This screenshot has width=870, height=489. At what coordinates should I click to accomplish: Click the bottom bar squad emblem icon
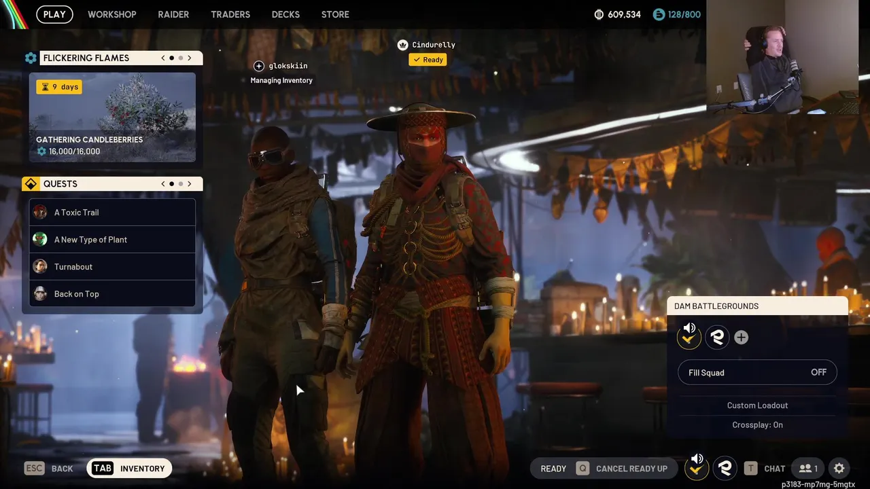(x=725, y=468)
